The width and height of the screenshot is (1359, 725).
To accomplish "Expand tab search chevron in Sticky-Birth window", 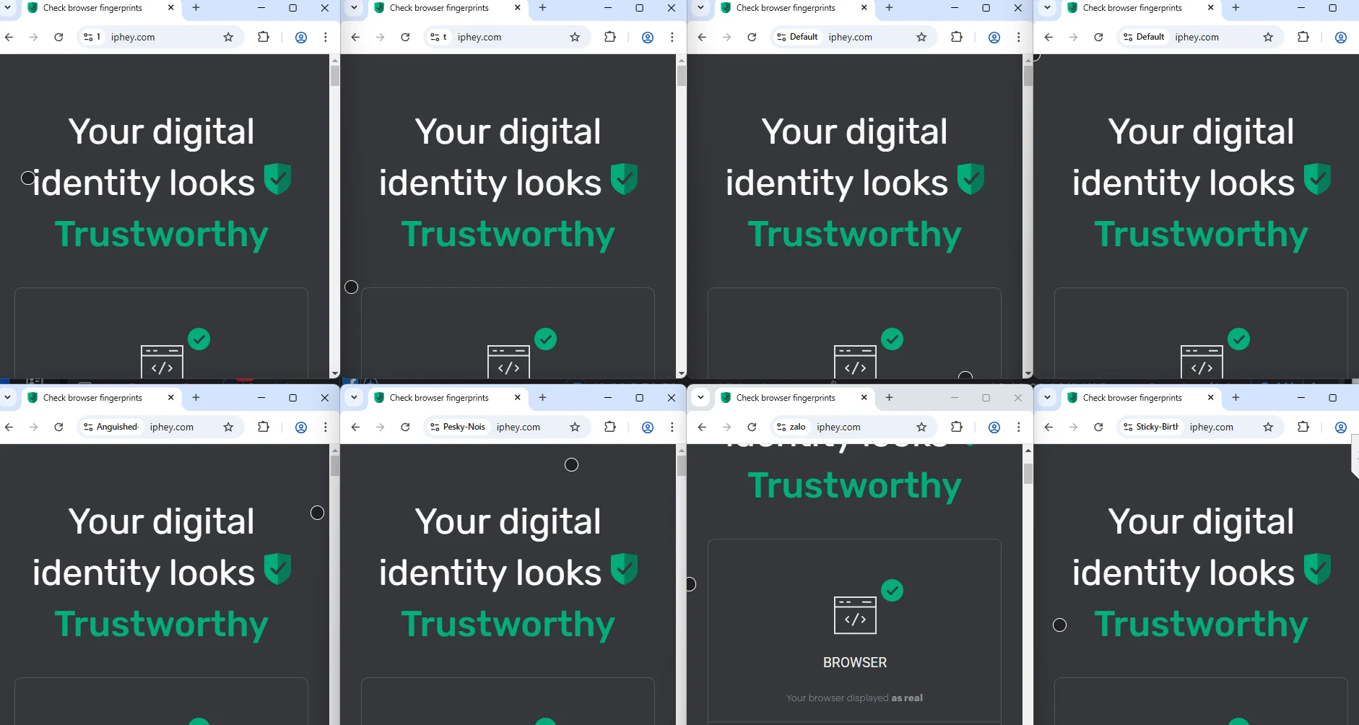I will [x=1047, y=398].
